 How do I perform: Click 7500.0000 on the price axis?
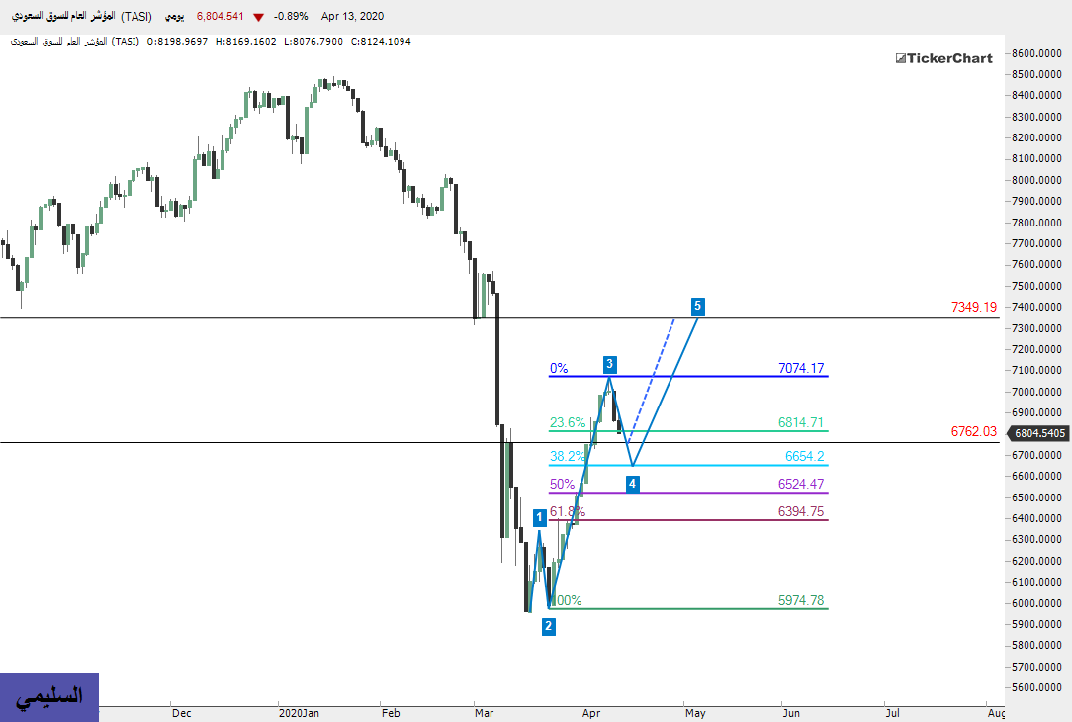tap(1036, 286)
